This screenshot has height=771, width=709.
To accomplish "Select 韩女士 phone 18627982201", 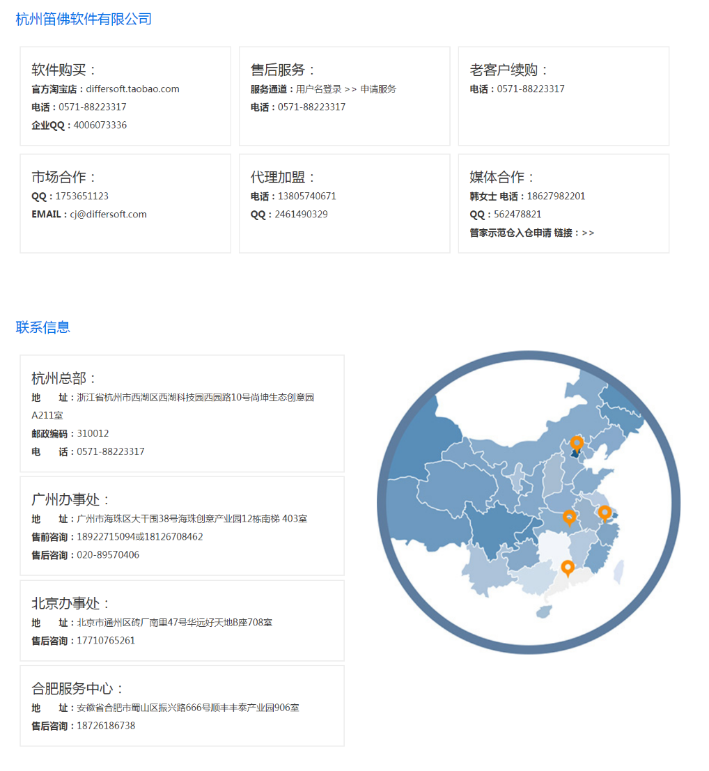I will tap(556, 196).
